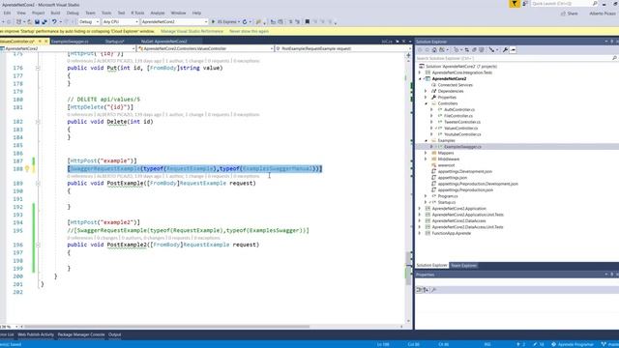Select Startup.cs in Solution Explorer
This screenshot has width=619, height=348.
[x=447, y=202]
